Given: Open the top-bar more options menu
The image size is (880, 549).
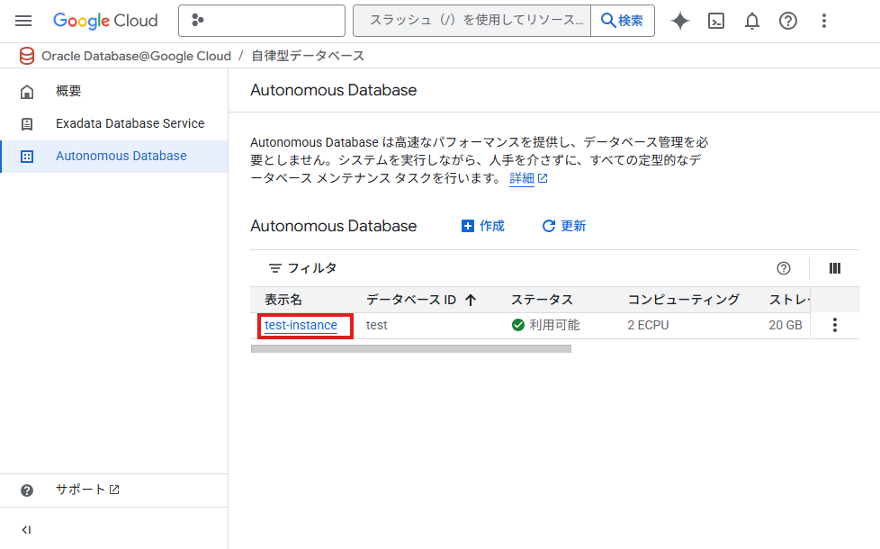Looking at the screenshot, I should coord(824,21).
